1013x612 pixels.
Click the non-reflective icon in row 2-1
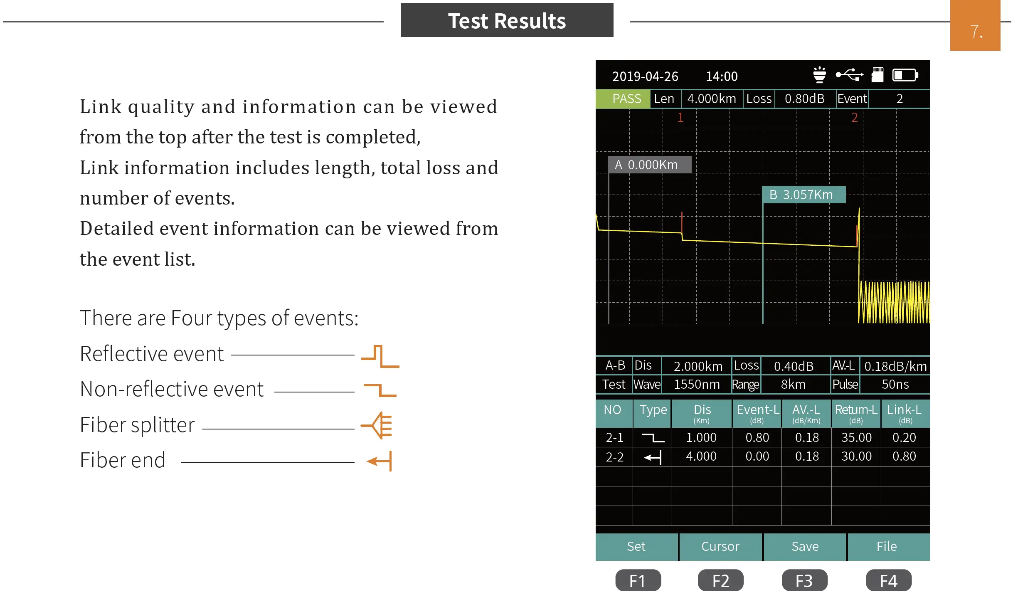click(653, 437)
